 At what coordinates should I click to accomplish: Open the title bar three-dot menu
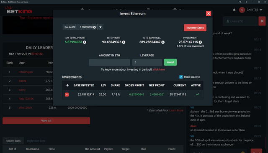click(246, 2)
